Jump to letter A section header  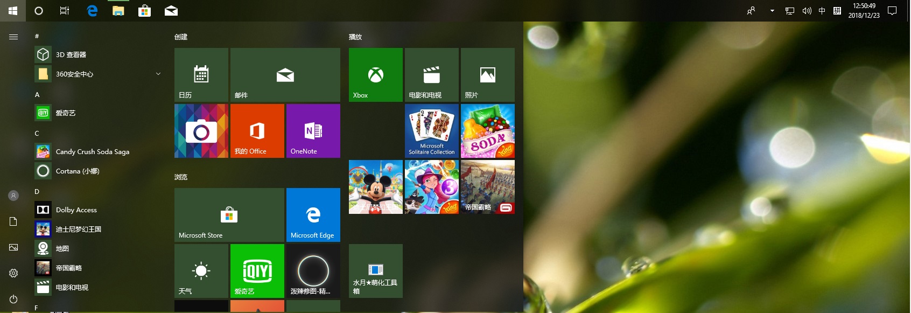coord(37,94)
